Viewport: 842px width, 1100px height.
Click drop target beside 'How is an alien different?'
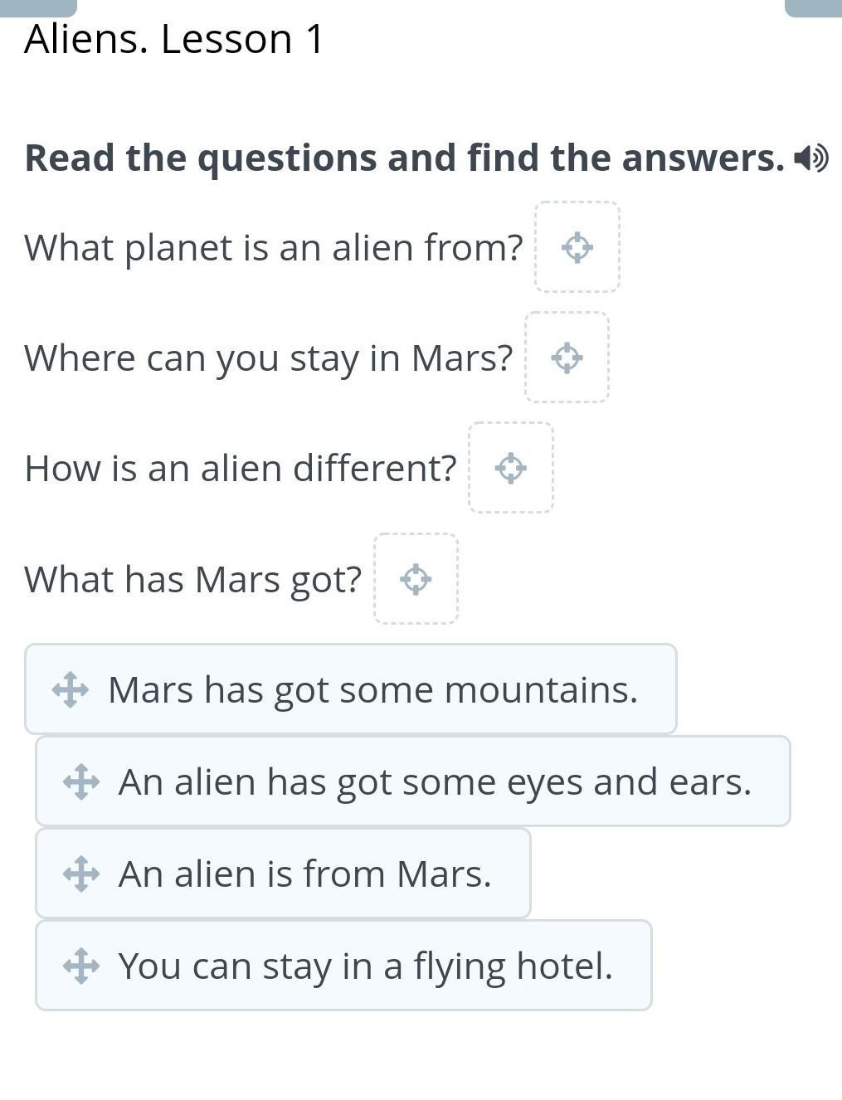tap(510, 468)
